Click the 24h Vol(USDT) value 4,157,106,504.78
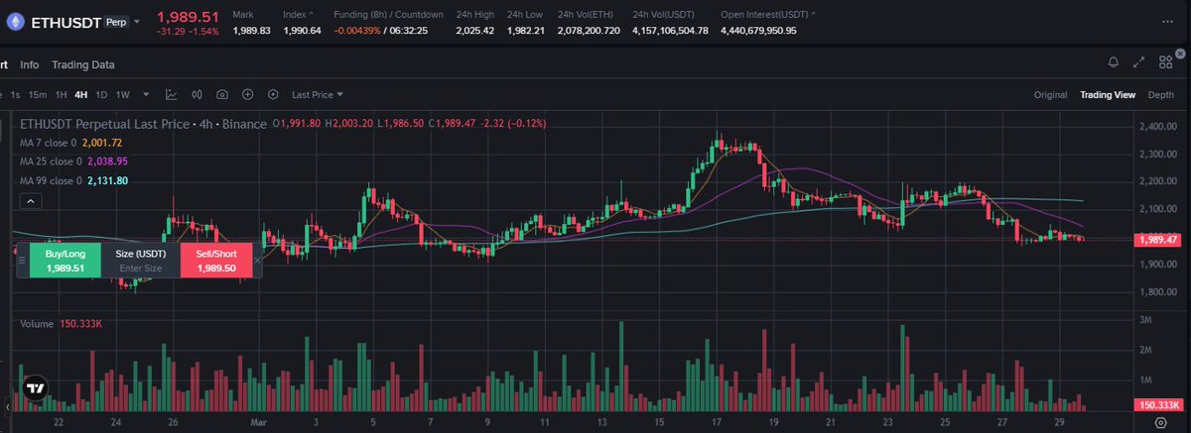 [671, 31]
